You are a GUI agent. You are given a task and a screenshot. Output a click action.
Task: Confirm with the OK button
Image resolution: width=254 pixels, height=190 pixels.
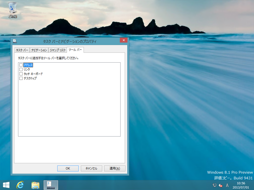(x=68, y=168)
